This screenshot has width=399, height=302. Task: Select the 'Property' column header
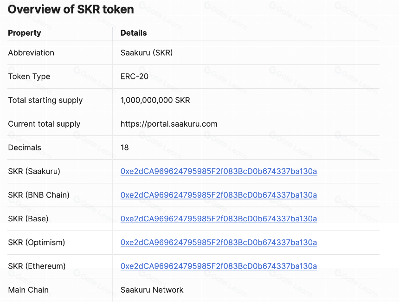(x=25, y=33)
